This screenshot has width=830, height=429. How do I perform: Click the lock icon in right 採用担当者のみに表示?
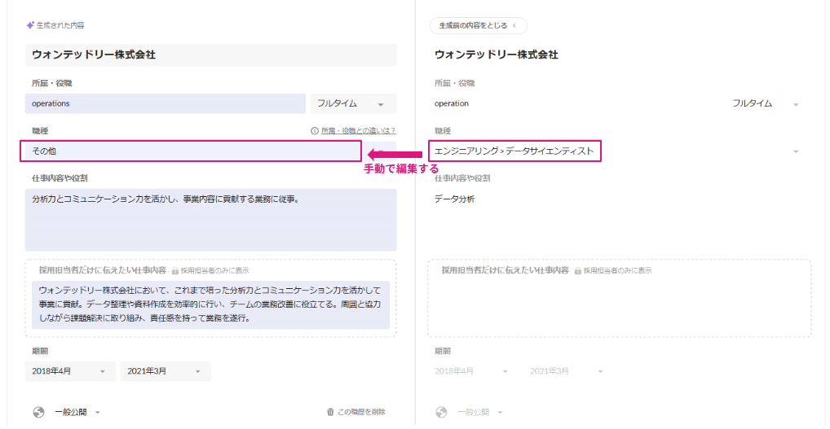[578, 270]
